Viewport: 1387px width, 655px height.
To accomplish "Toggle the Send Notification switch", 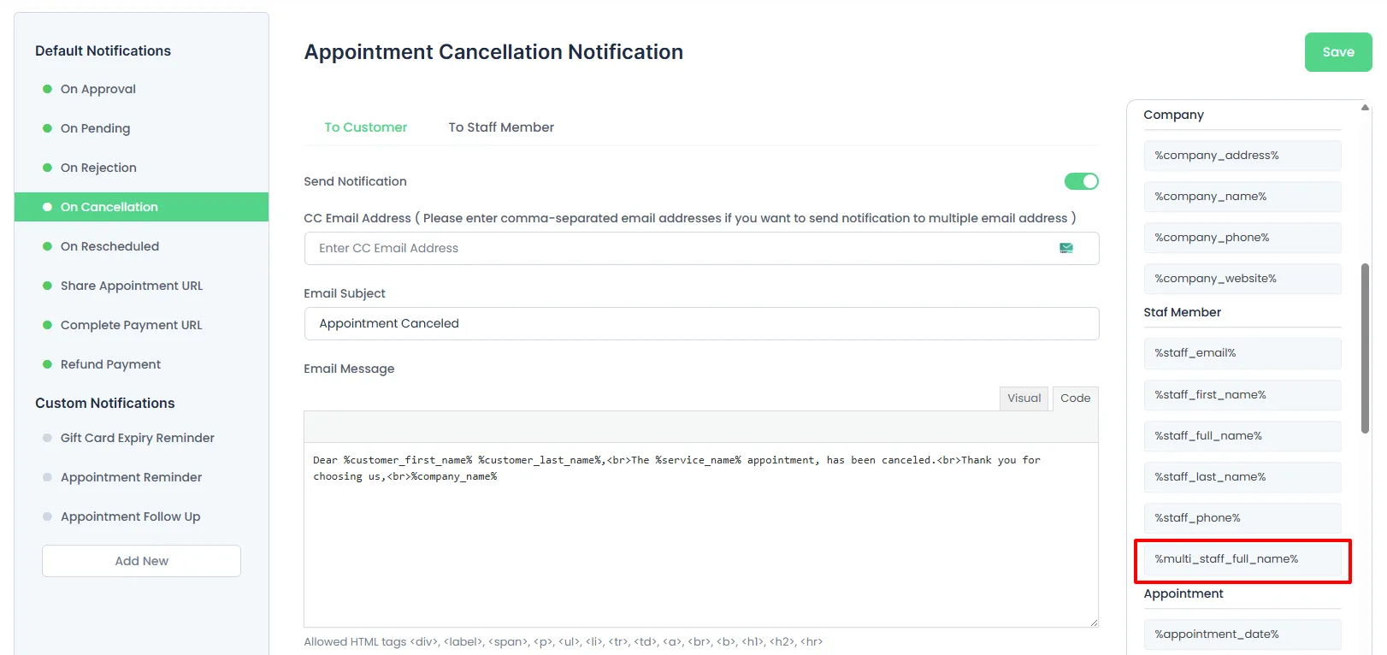I will (x=1081, y=181).
